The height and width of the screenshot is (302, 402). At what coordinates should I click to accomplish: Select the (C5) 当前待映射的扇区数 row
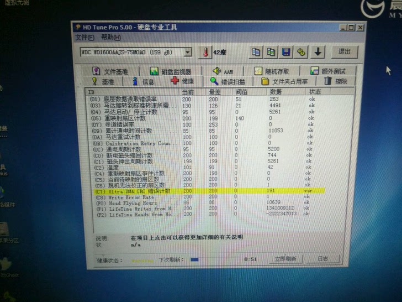click(203, 179)
